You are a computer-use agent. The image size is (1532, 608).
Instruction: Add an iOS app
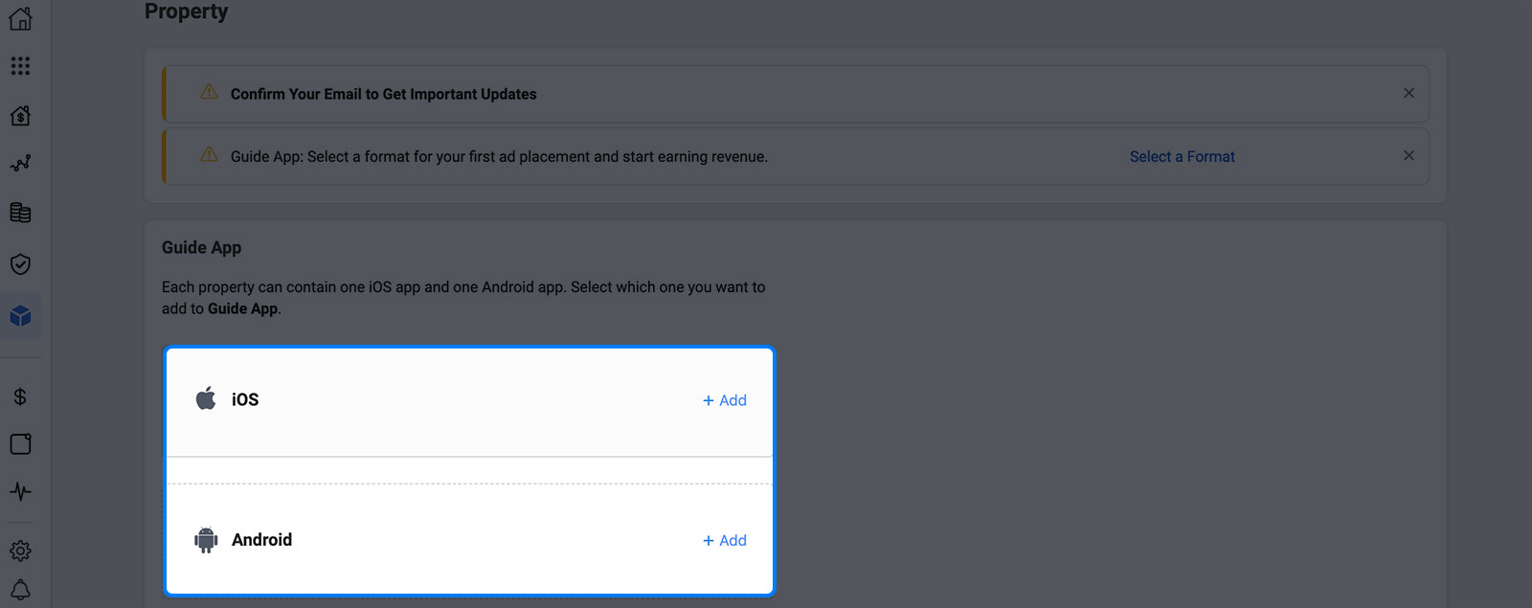(725, 400)
